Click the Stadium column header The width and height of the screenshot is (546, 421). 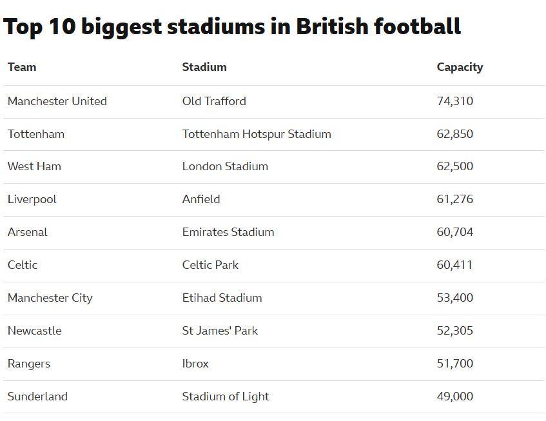(204, 67)
